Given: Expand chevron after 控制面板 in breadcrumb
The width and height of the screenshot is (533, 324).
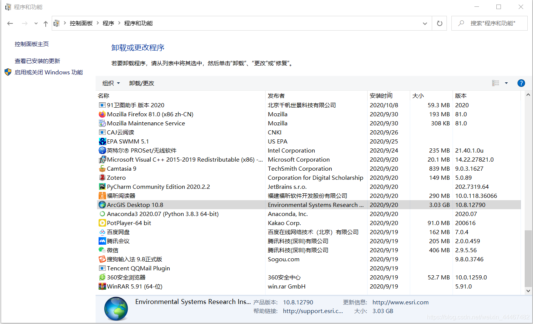Looking at the screenshot, I should (98, 23).
